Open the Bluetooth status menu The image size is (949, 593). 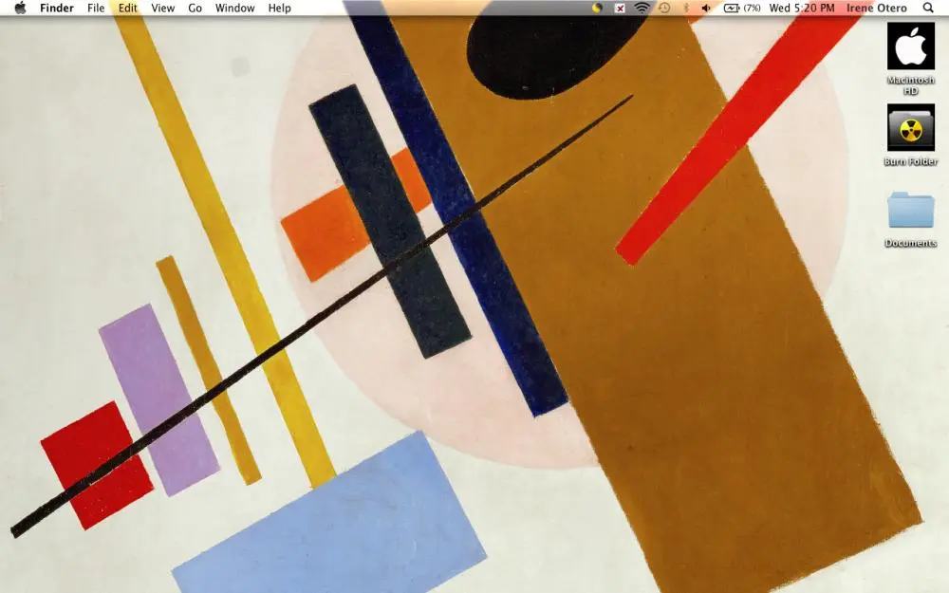[686, 8]
